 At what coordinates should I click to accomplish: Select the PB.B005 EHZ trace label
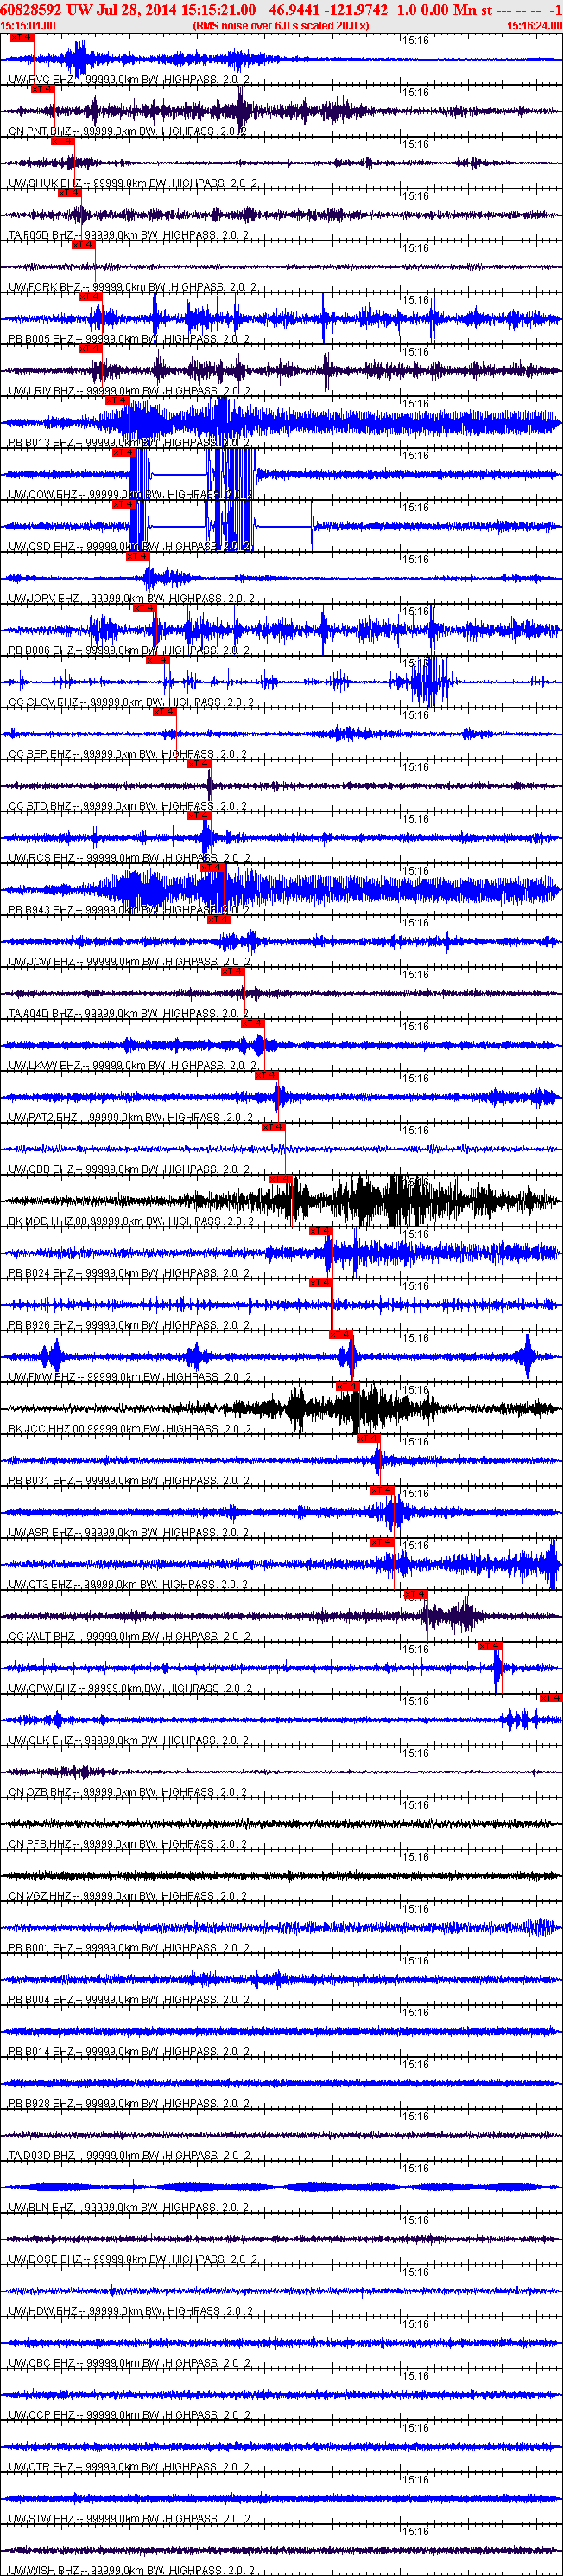pos(128,339)
